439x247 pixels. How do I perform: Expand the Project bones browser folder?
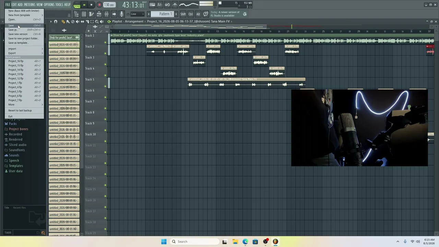pos(19,129)
